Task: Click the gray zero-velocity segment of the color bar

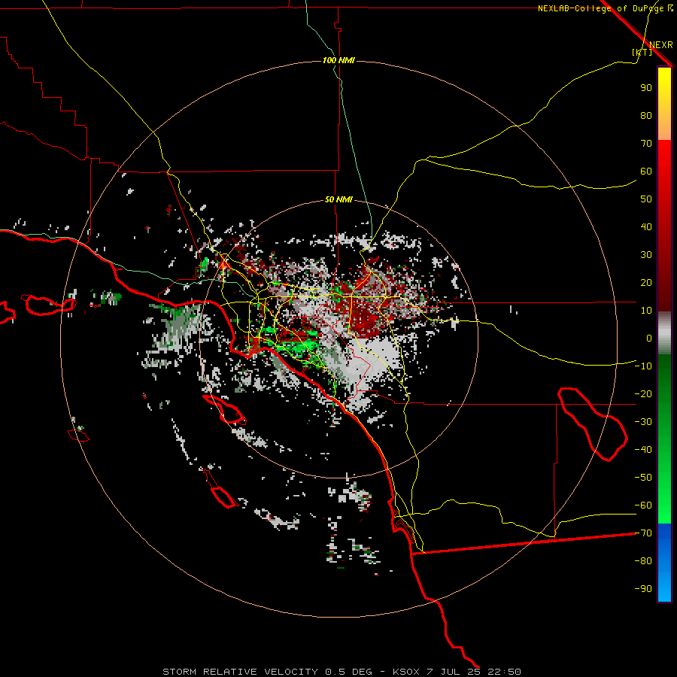Action: pos(664,333)
